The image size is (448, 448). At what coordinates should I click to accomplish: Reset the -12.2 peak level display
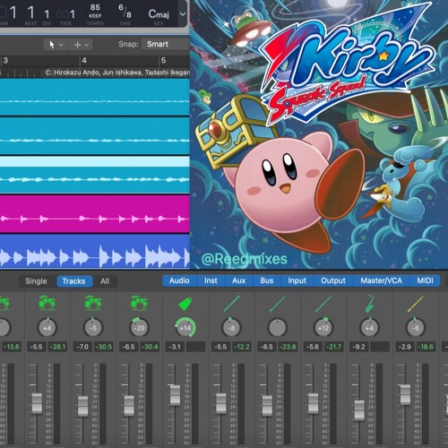click(242, 347)
